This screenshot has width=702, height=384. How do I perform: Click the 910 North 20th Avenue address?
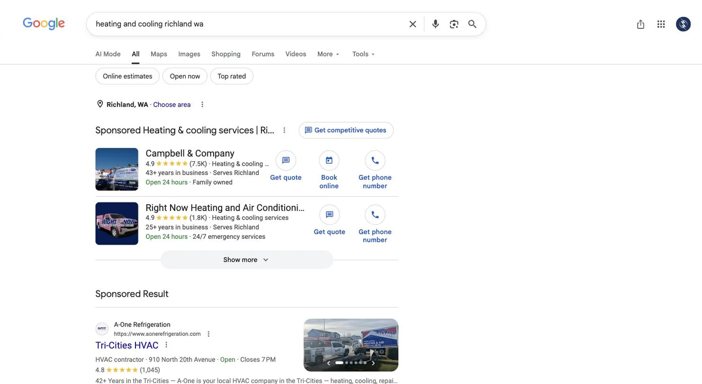(x=182, y=360)
